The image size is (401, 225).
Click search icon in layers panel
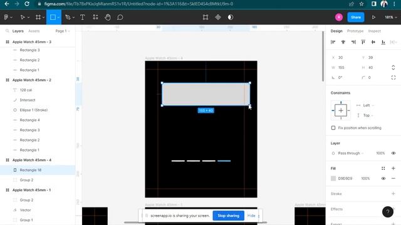click(7, 31)
